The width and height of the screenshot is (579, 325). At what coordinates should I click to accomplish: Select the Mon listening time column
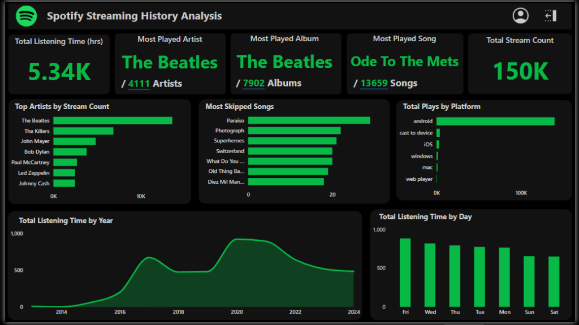tap(504, 278)
